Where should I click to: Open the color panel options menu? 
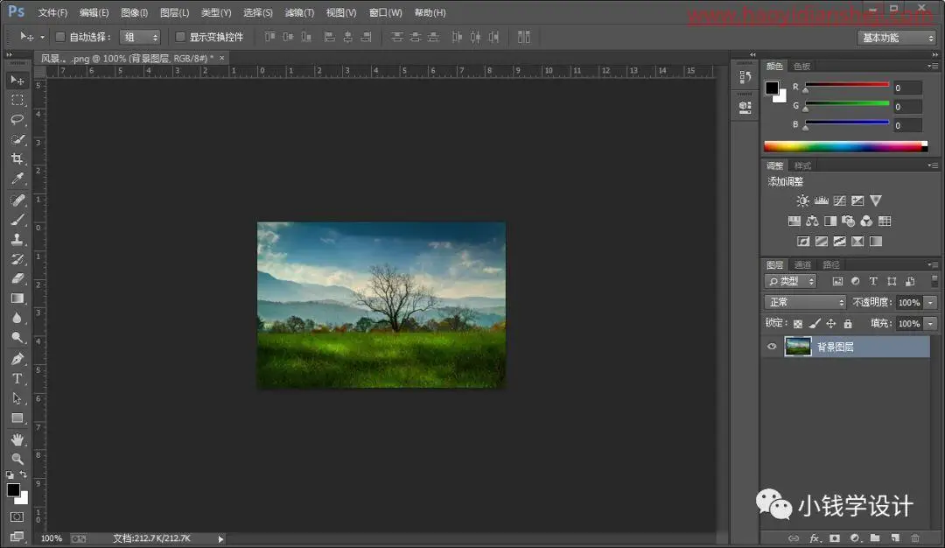coord(933,66)
